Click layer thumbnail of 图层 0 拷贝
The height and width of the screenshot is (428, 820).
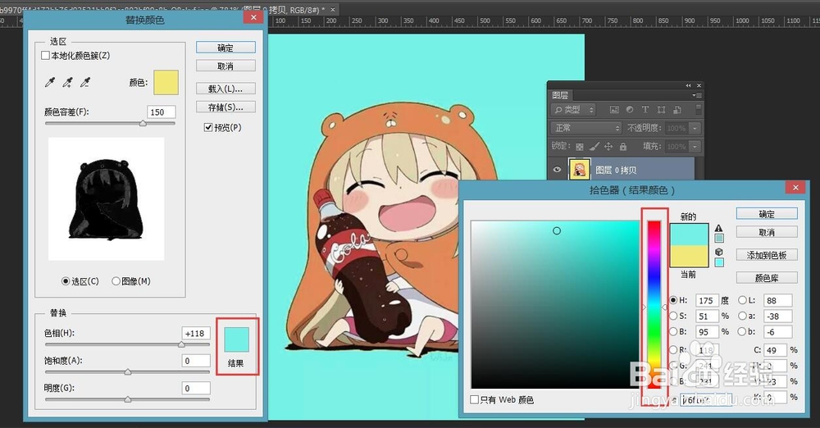pos(580,170)
